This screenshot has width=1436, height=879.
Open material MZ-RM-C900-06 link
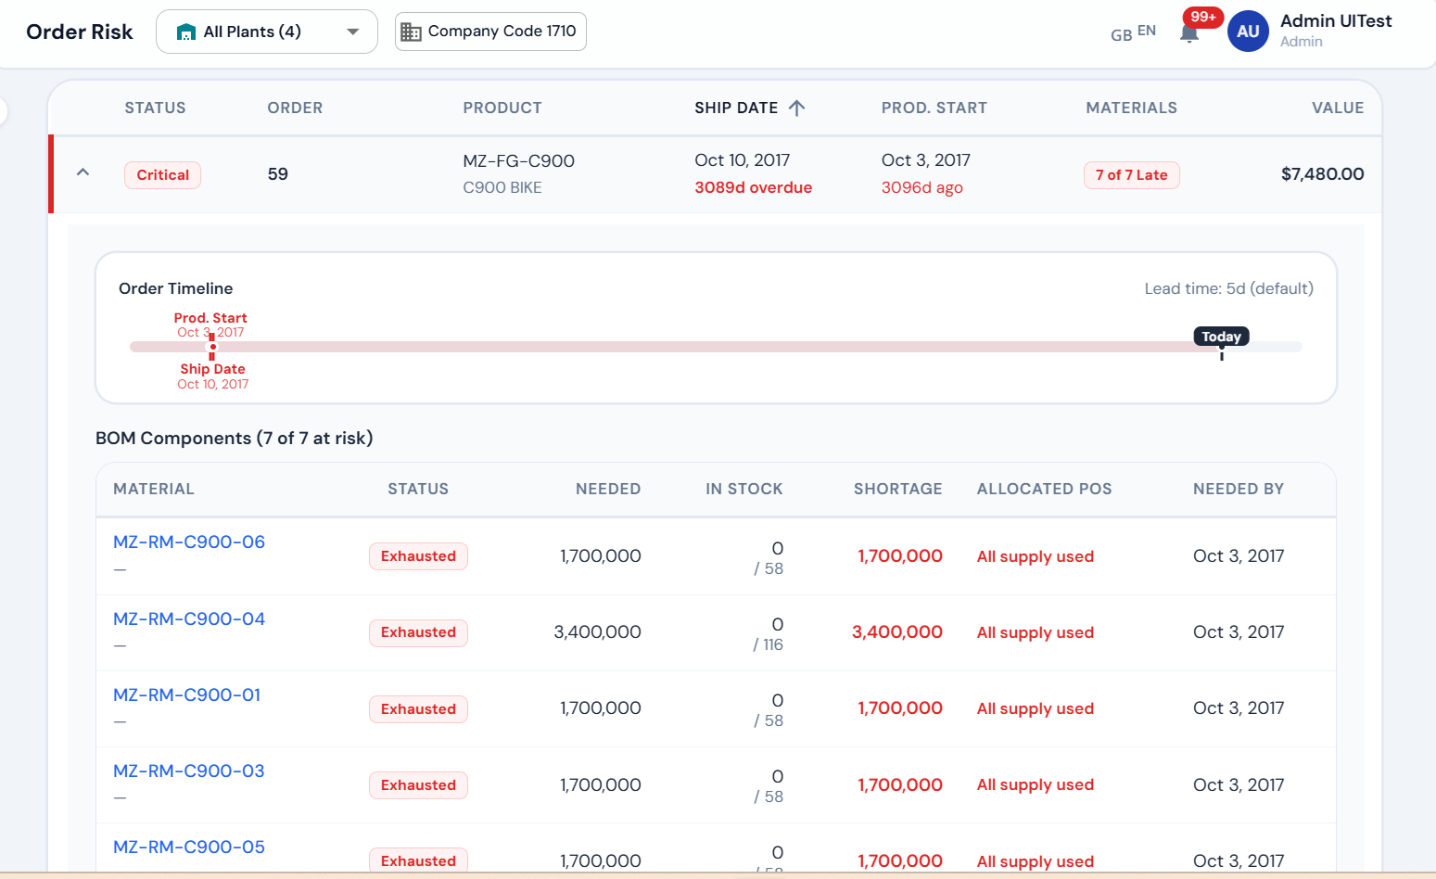click(189, 541)
